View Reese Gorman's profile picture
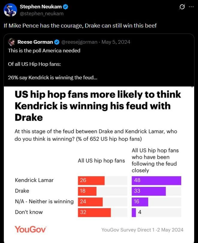The width and height of the screenshot is (198, 243). tap(12, 42)
